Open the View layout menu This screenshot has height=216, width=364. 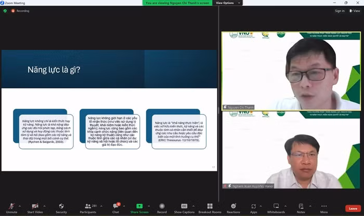coord(356,10)
